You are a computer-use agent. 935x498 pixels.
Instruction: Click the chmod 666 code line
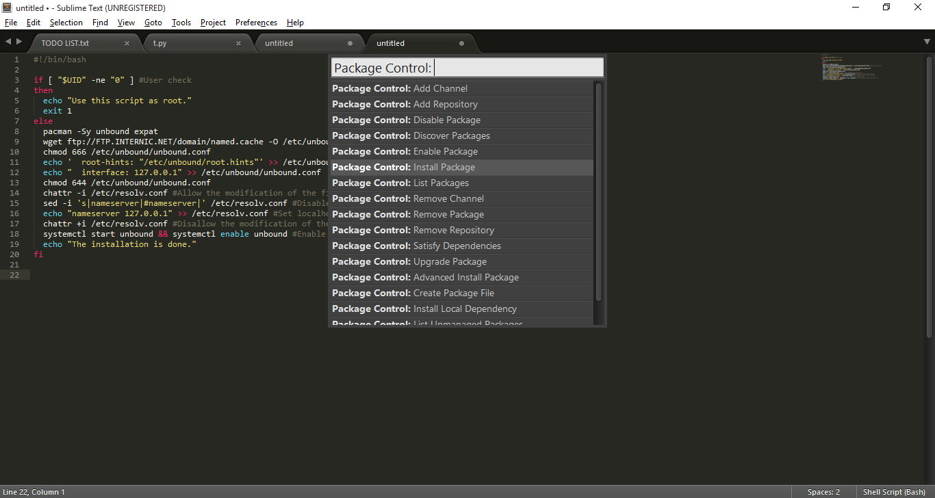[127, 152]
